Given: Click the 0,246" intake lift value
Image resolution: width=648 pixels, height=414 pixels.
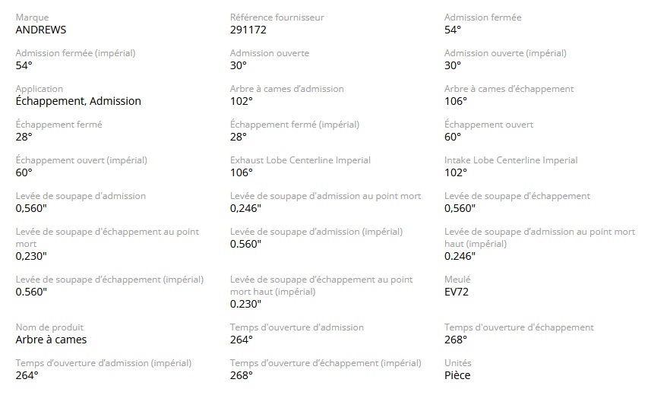Looking at the screenshot, I should (x=245, y=208).
